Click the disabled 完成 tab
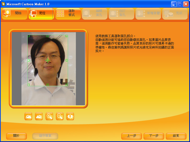The height and width of the screenshot is (142, 190). point(175,14)
